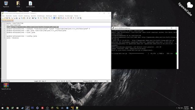Click the wget URL line in the editor
The image size is (195, 110).
(33, 27)
